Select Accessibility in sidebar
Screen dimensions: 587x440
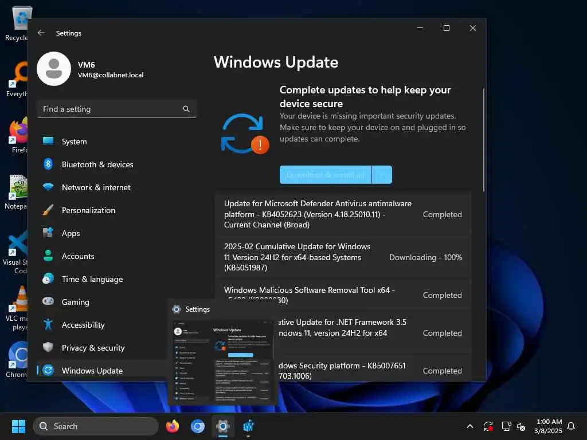102,325
